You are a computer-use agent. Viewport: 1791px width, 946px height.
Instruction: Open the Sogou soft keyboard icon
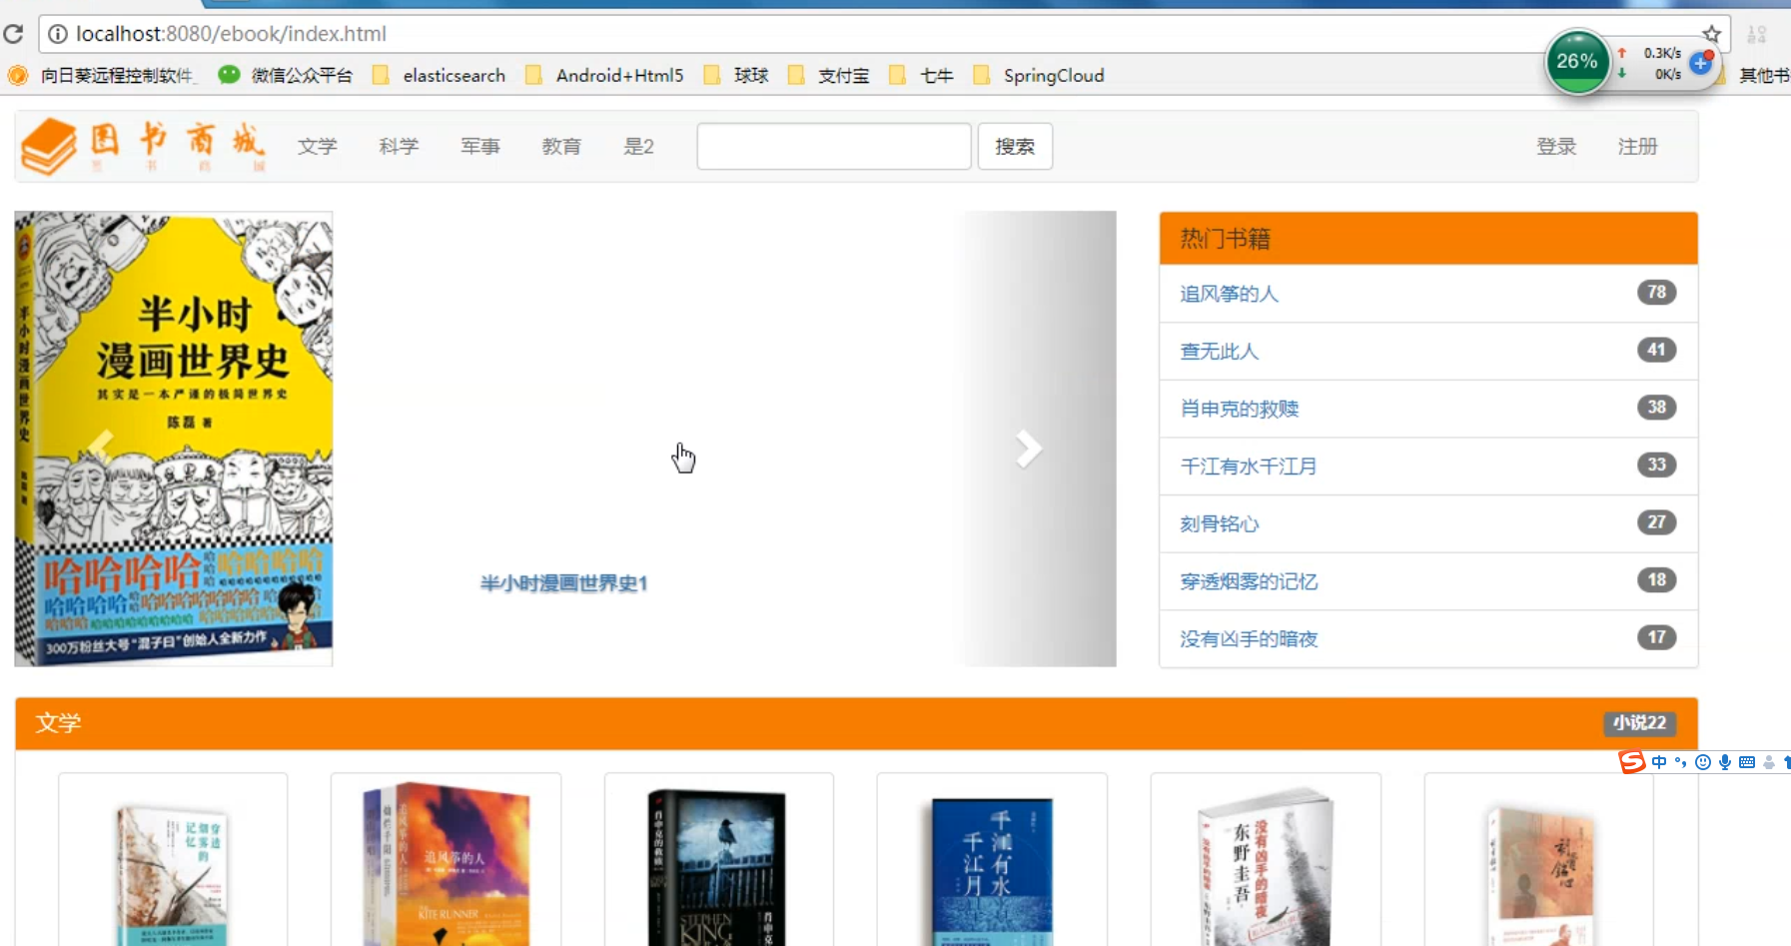pos(1747,762)
